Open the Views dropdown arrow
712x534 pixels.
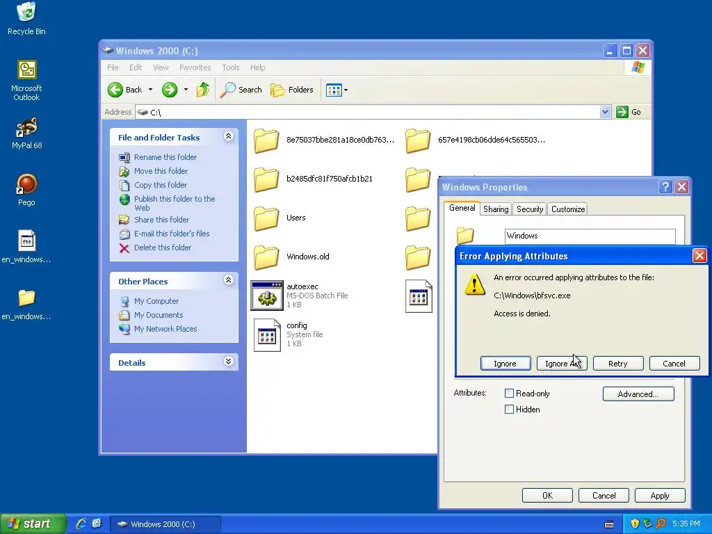(x=346, y=90)
